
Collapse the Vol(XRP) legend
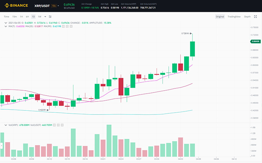coord(5,125)
